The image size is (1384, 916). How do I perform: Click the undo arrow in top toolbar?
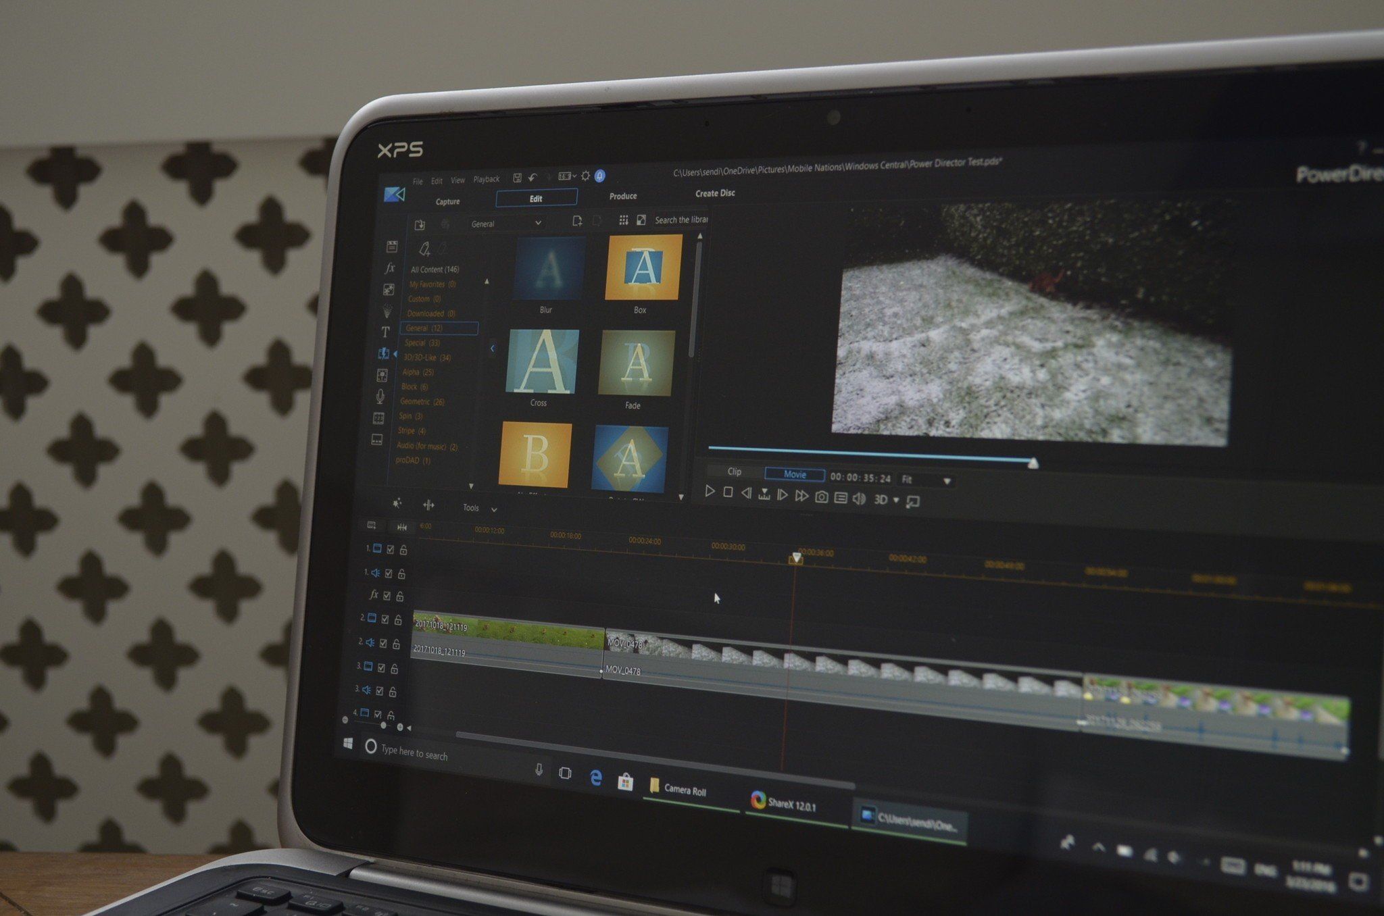533,178
